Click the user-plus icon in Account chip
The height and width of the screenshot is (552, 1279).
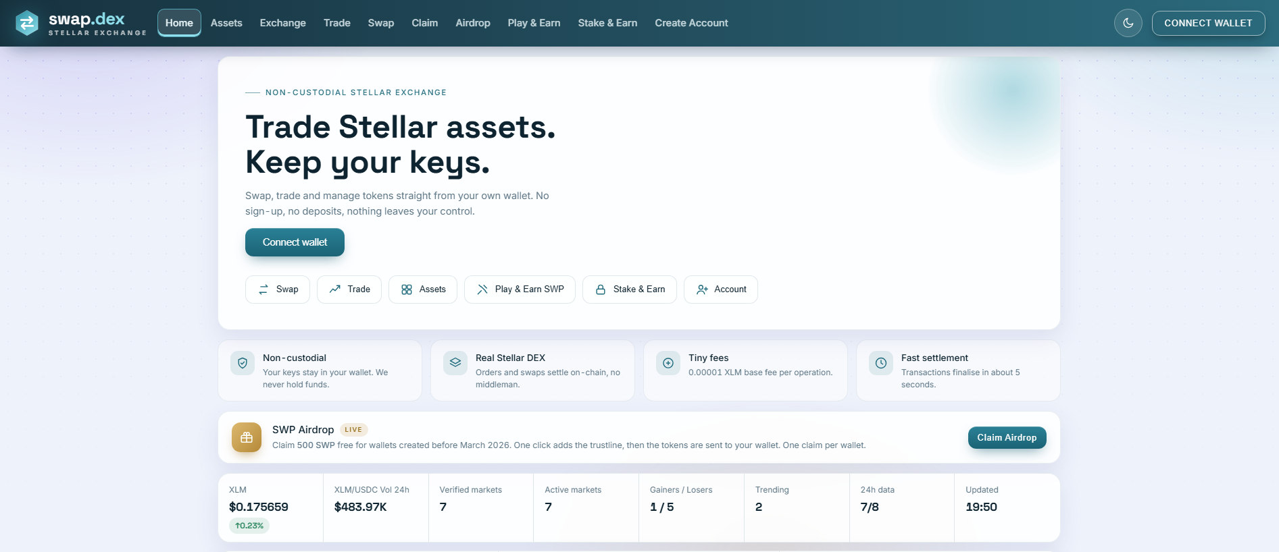tap(702, 289)
